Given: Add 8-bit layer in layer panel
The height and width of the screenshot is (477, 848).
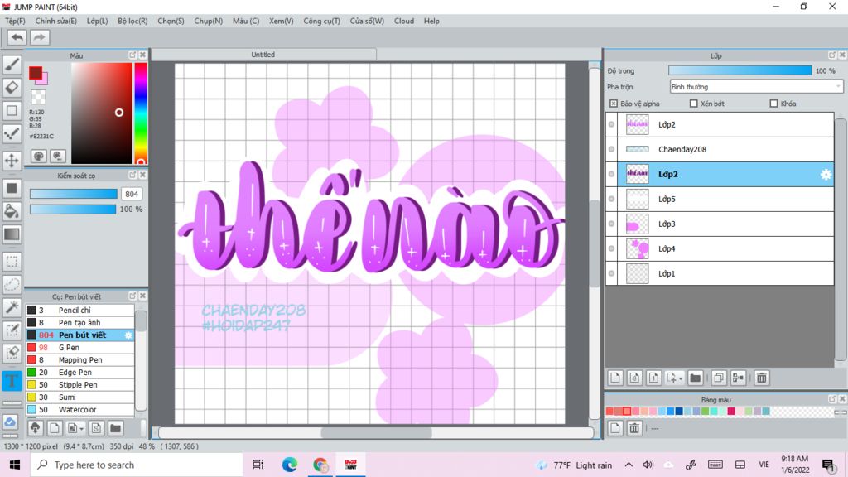Looking at the screenshot, I should click(x=634, y=378).
